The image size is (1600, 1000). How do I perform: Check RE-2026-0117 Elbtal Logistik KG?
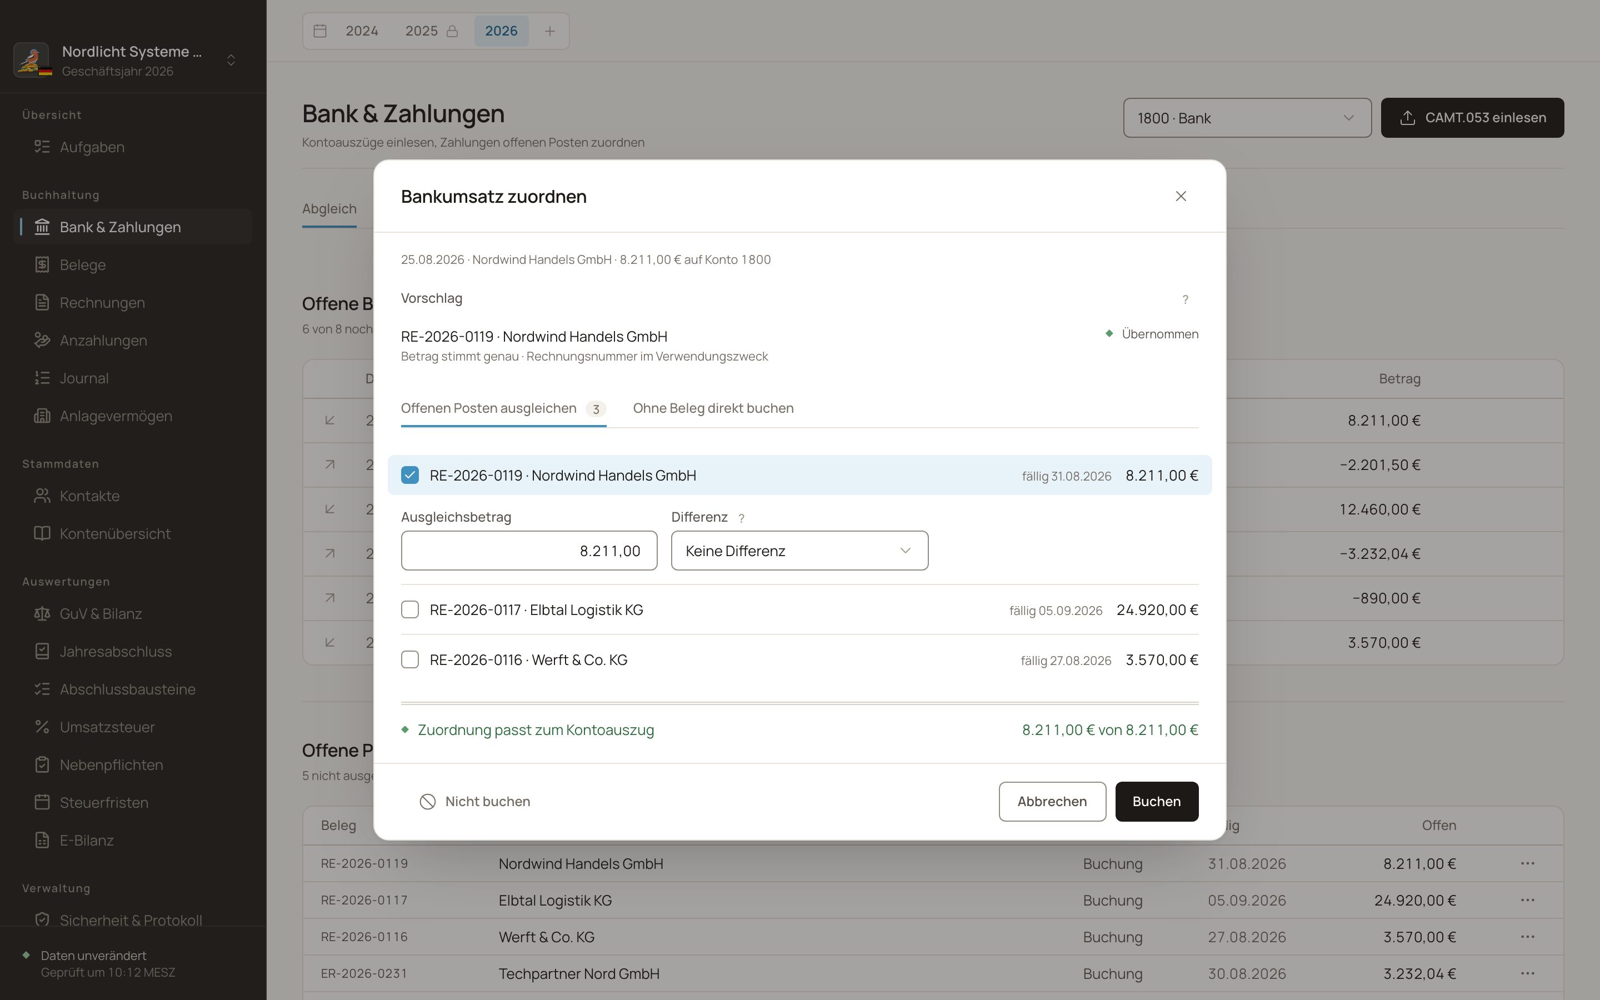pos(410,610)
